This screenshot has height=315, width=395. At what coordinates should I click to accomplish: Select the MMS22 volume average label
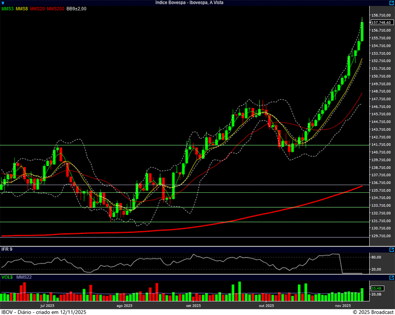coord(24,278)
